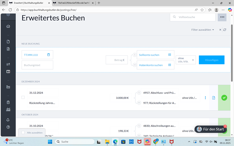Viewport: 234px width, 146px height.
Task: Click the Volltextsuche search field
Action: click(192, 17)
